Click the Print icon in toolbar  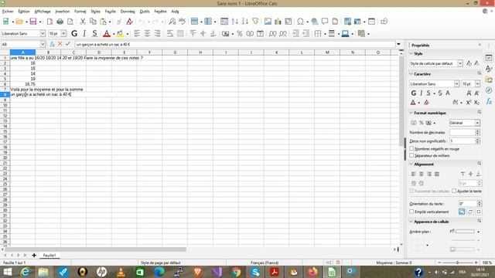[60, 22]
